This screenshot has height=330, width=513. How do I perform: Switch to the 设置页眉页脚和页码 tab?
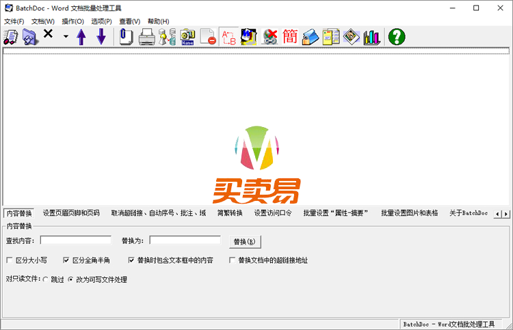(x=71, y=213)
